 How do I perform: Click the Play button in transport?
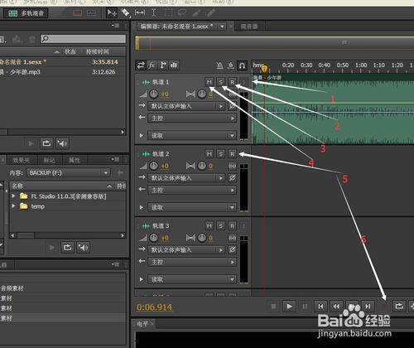[289, 307]
